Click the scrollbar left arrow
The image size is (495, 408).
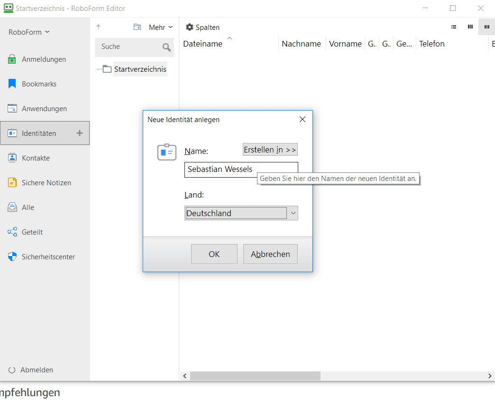tap(185, 376)
